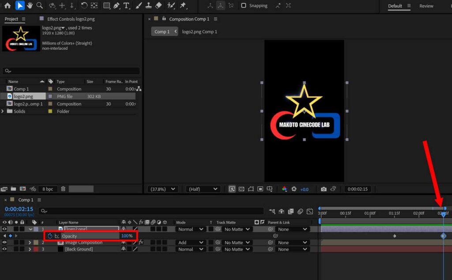The width and height of the screenshot is (452, 280).
Task: Delete selected project item with trash icon
Action: pyautogui.click(x=63, y=189)
